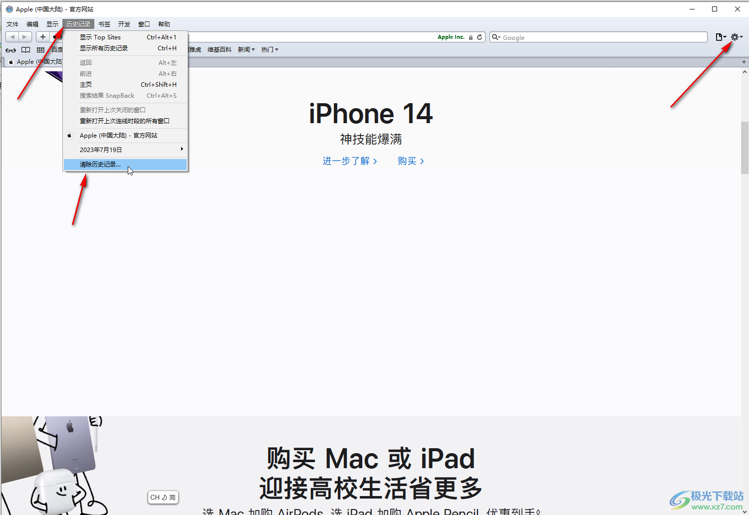Image resolution: width=749 pixels, height=515 pixels.
Task: Click the 购买 Mac 或 iPad heading
Action: 371,458
